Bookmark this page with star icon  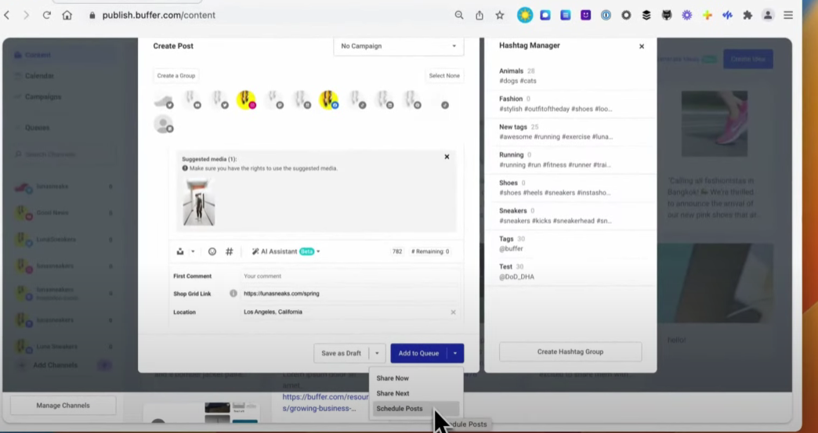coord(500,15)
